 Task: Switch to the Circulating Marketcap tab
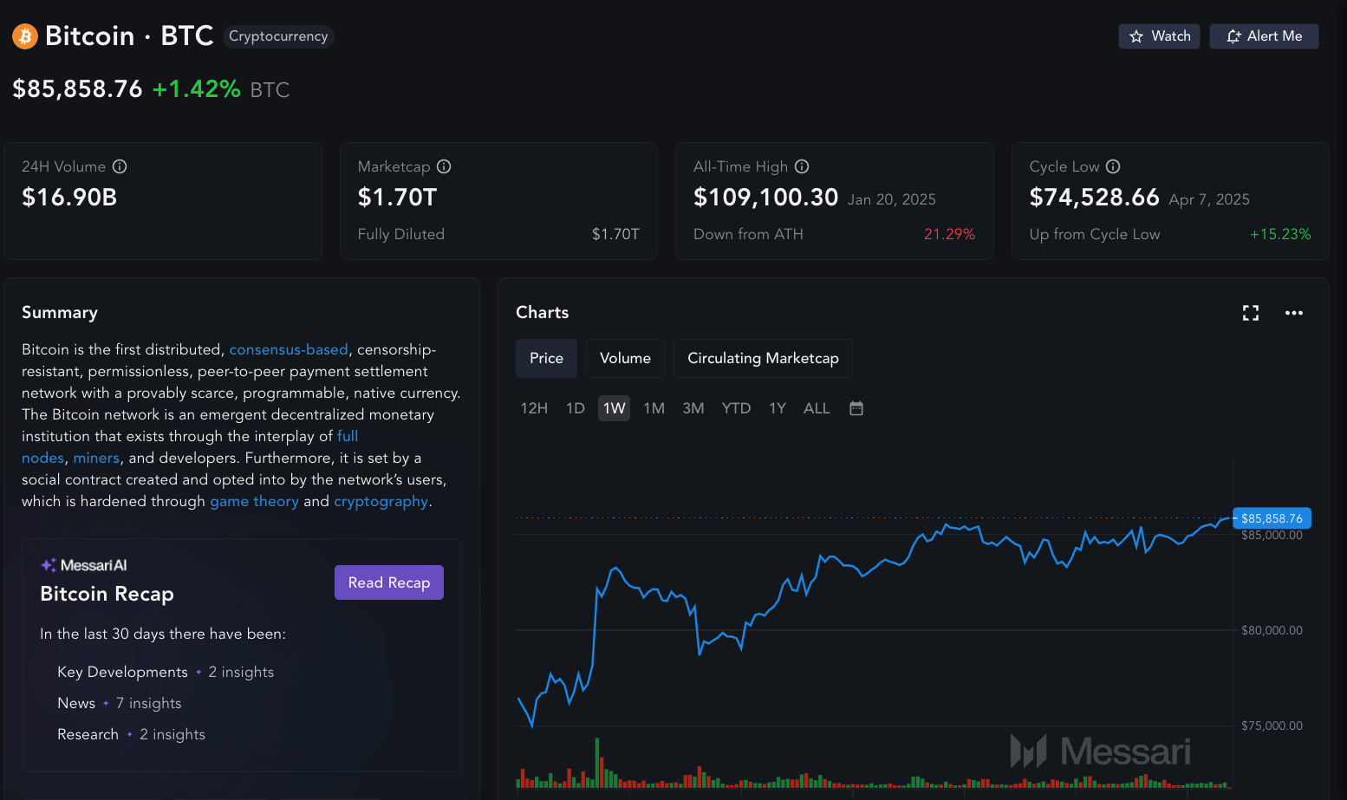763,358
